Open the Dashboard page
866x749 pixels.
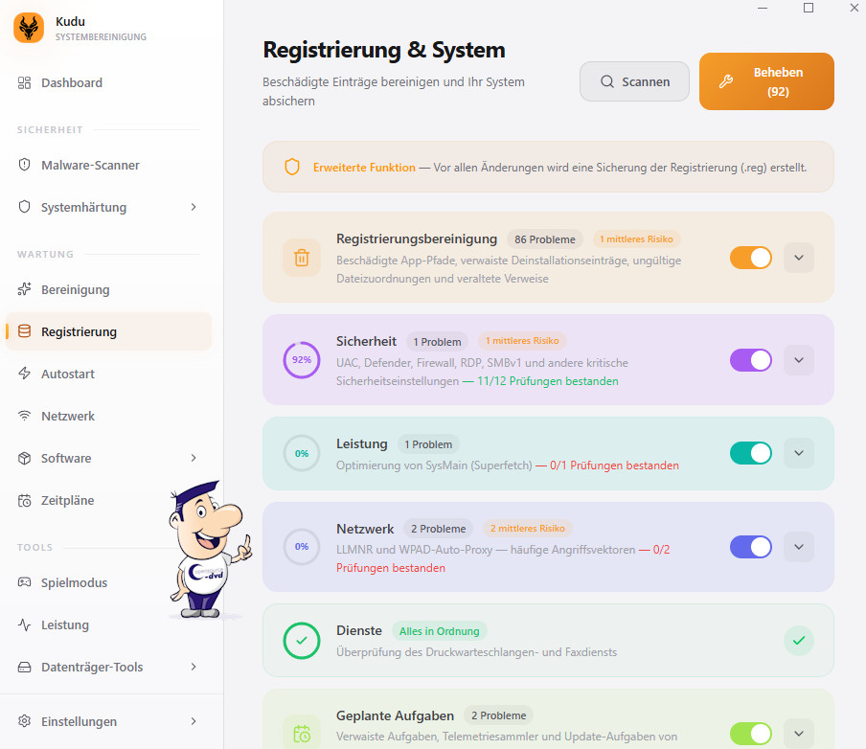point(72,82)
